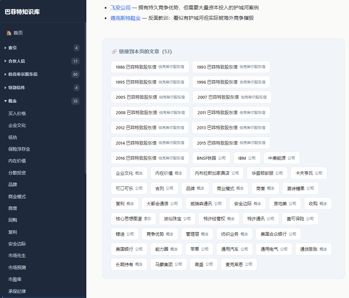Expand the 合伙人信 section
This screenshot has width=349, height=298.
[x=42, y=61]
